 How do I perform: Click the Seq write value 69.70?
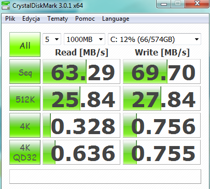coord(162,71)
